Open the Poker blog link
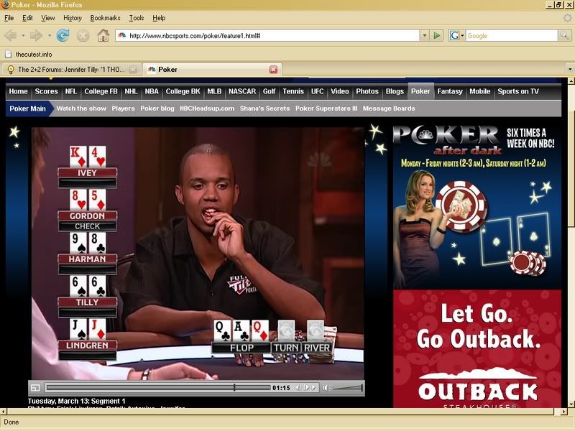The width and height of the screenshot is (575, 431). pos(157,108)
